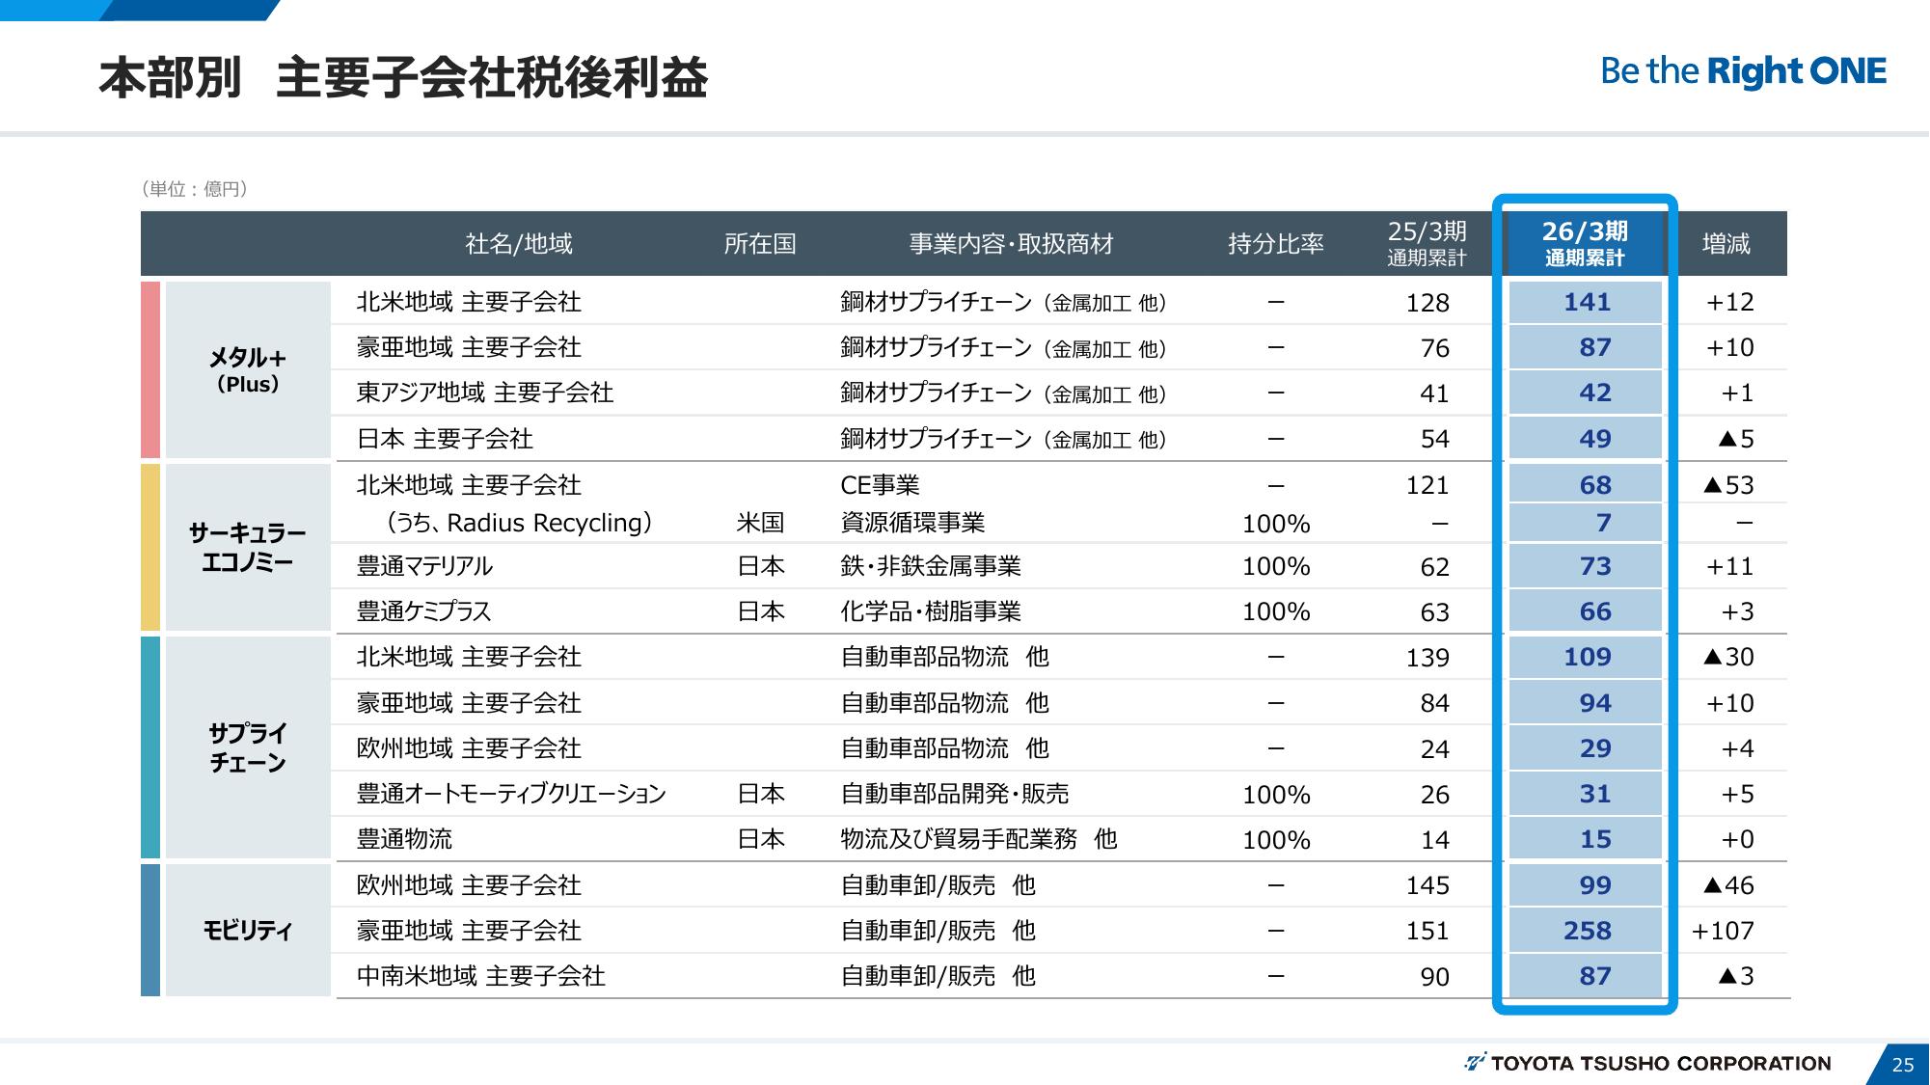This screenshot has width=1930, height=1085.
Task: Click the 26/3期 通期累計 column header
Action: coord(1585,244)
